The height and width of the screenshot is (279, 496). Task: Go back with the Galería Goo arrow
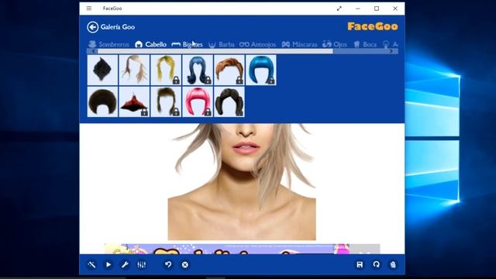pyautogui.click(x=93, y=27)
